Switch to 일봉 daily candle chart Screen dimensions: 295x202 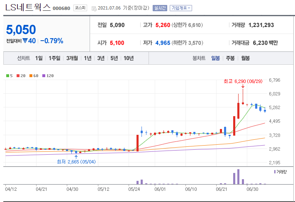click(x=215, y=58)
